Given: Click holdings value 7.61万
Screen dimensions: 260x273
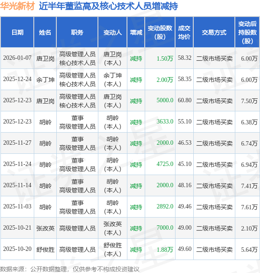Looking at the screenshot, I should (x=249, y=207).
